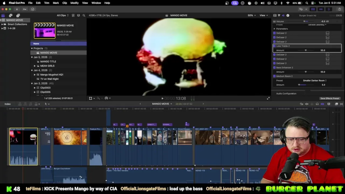Open the All Clips filter dropdown
345x194 pixels.
click(x=63, y=15)
